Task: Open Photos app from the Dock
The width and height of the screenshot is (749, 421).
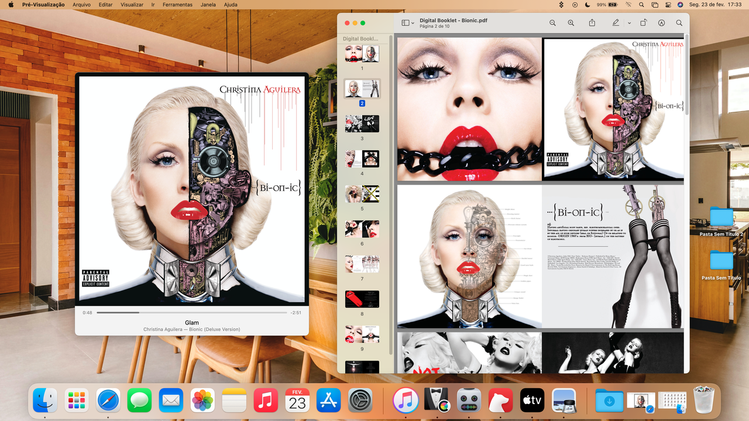Action: 203,401
